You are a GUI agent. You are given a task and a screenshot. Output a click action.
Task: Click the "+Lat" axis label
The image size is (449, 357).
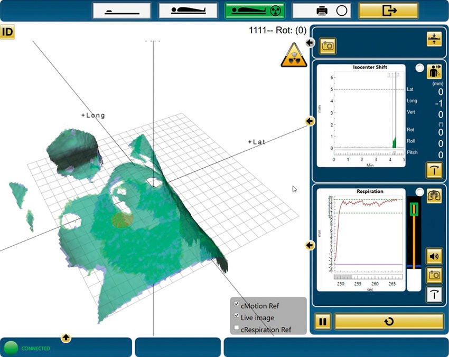click(257, 142)
